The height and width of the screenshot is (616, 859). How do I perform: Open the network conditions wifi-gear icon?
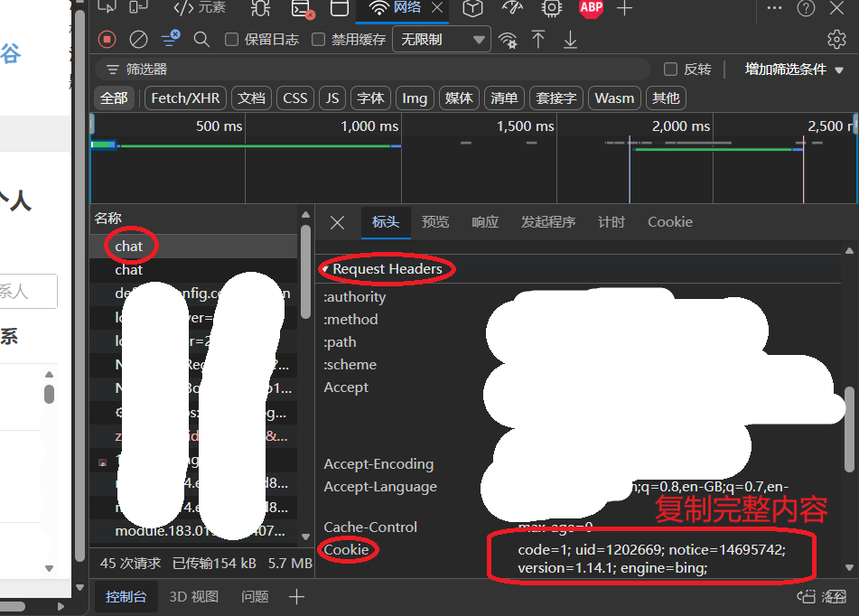508,40
